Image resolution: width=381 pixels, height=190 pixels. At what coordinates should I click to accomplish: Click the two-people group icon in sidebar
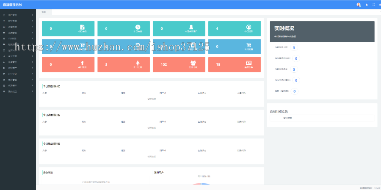coord(4,74)
